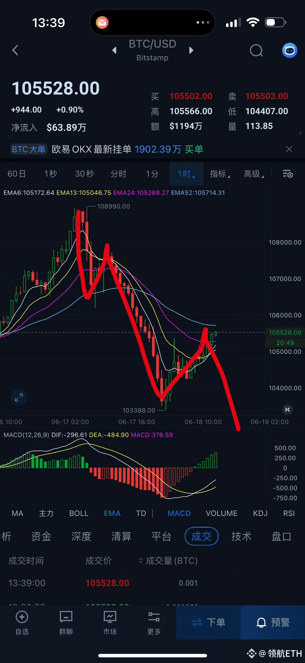Select the 60日 timeframe
This screenshot has height=663, width=305.
pos(17,174)
